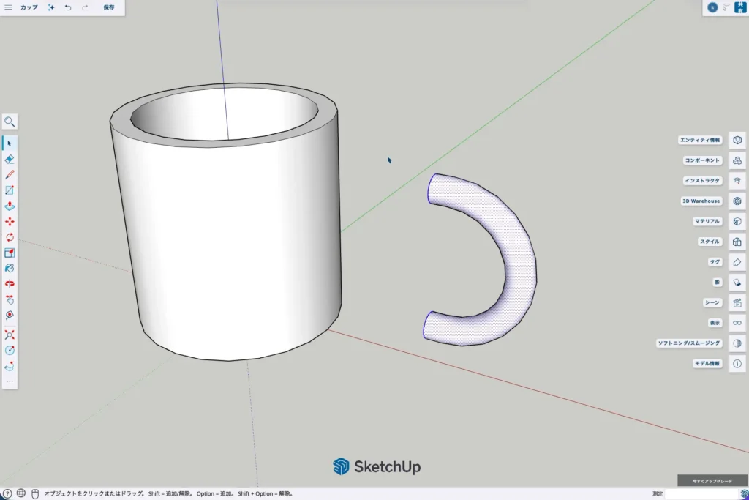Expand more tools ellipsis

10,381
